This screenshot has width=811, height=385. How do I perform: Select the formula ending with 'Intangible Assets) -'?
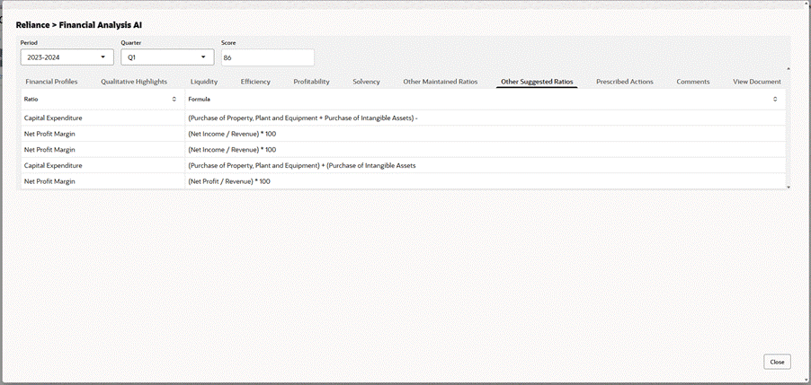pyautogui.click(x=303, y=118)
